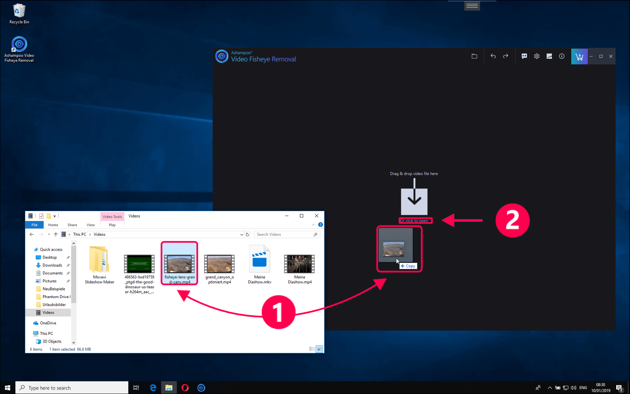Click the shopping cart purchase button
630x394 pixels.
tap(579, 57)
